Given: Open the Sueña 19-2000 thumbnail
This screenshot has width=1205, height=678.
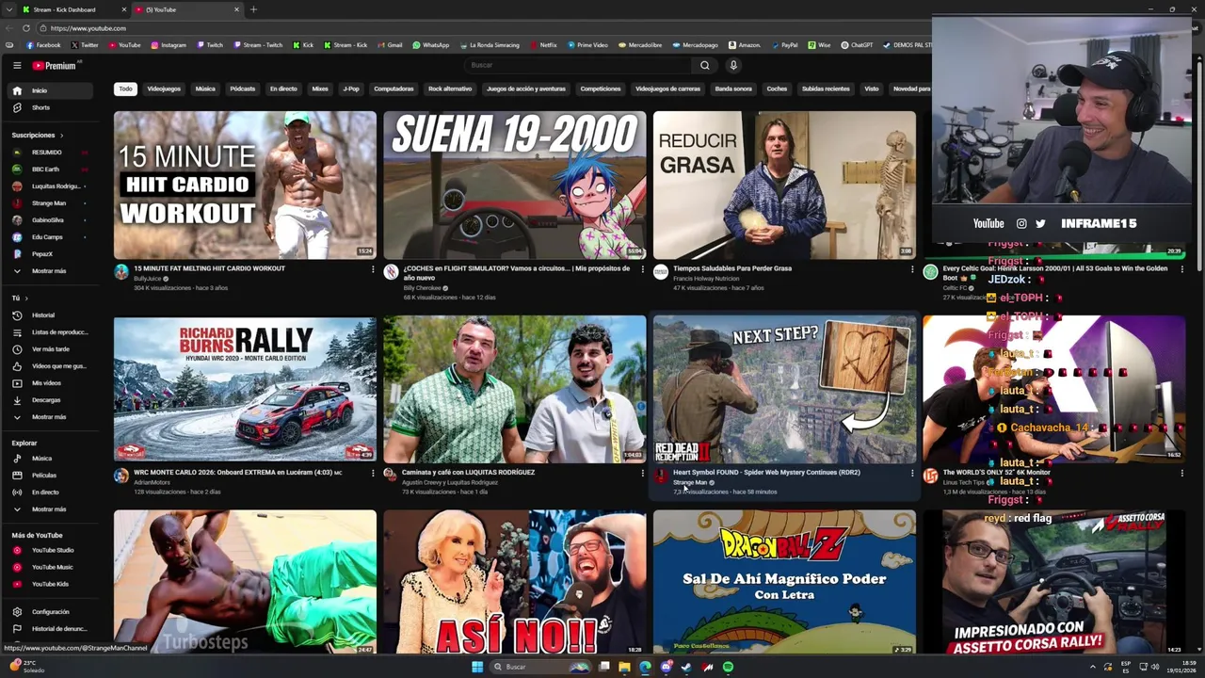Looking at the screenshot, I should (x=515, y=185).
